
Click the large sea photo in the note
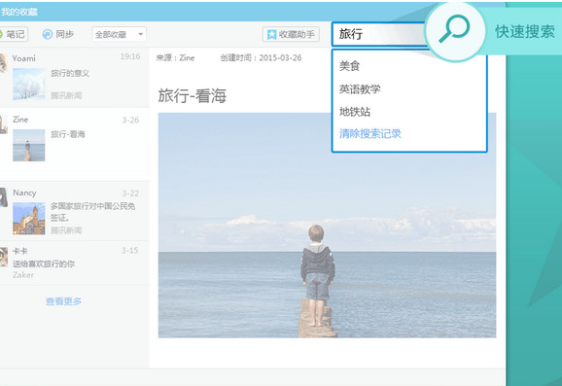(328, 226)
